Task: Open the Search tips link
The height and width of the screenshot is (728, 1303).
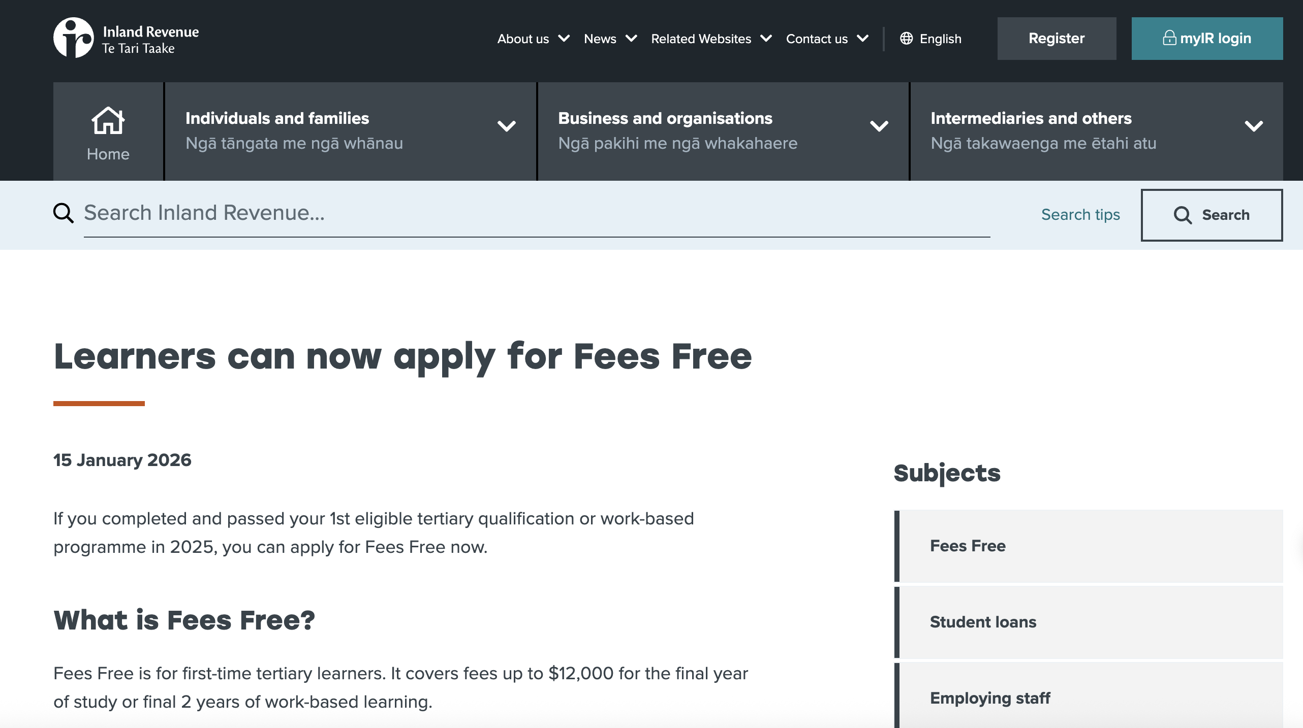Action: click(1080, 215)
